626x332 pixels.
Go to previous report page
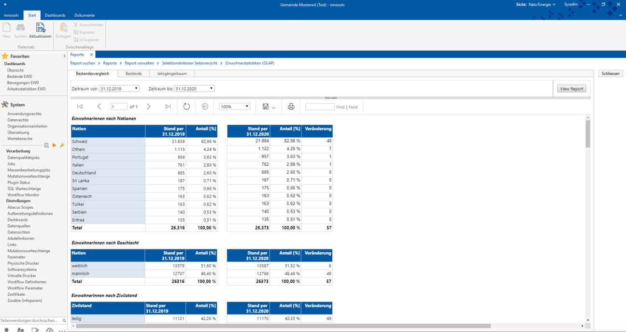[100, 107]
